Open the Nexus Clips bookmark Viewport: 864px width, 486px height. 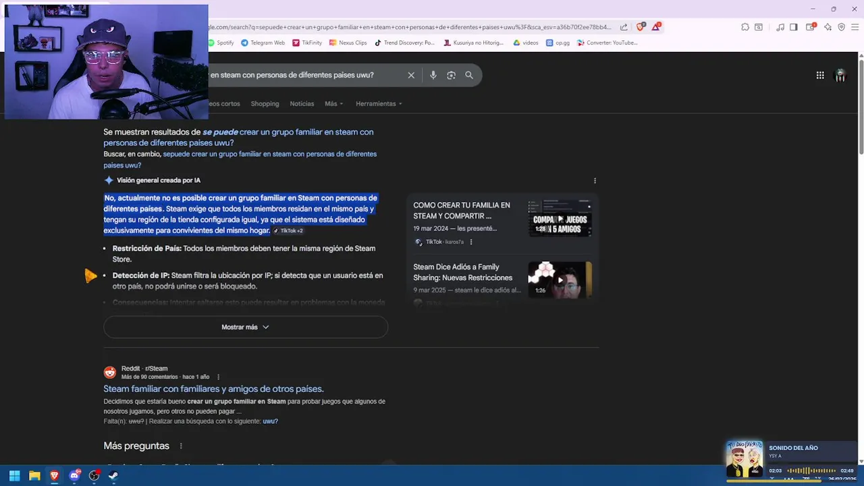(x=348, y=43)
